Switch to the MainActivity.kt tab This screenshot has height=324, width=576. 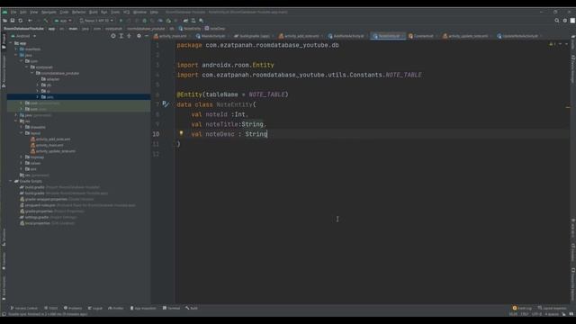coord(211,36)
